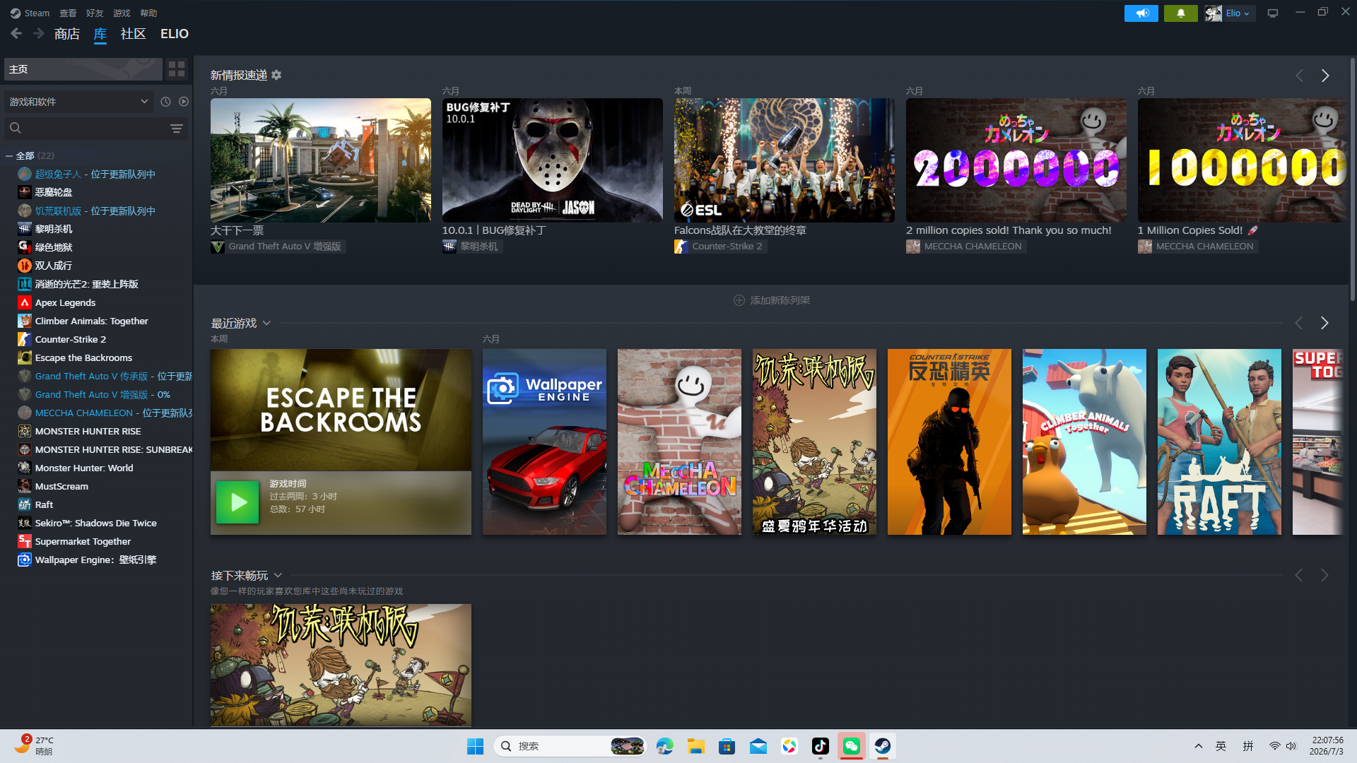Click the announcements megaphone icon
Screen dimensions: 1357x763
[x=1141, y=13]
